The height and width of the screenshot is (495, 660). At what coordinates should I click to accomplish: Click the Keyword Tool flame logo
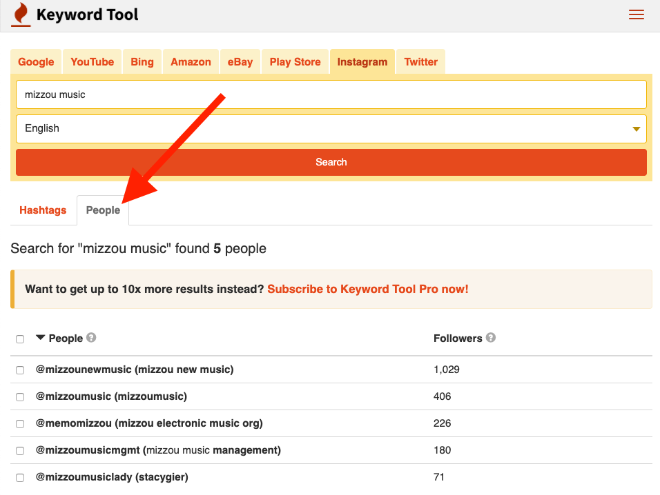click(21, 14)
